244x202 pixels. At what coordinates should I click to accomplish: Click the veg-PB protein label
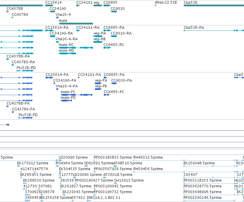click(x=101, y=86)
